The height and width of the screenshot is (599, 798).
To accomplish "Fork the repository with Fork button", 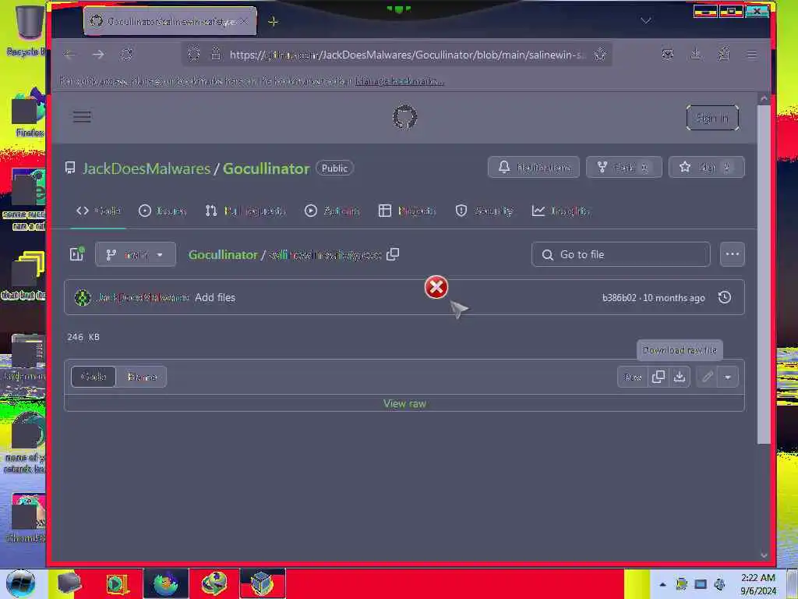I will 624,167.
